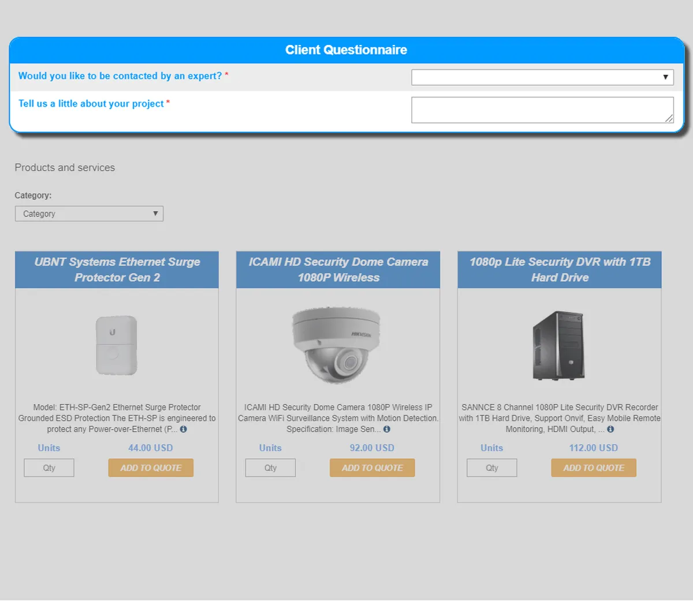Expand the Category filter dropdown
The height and width of the screenshot is (601, 693).
tap(89, 214)
